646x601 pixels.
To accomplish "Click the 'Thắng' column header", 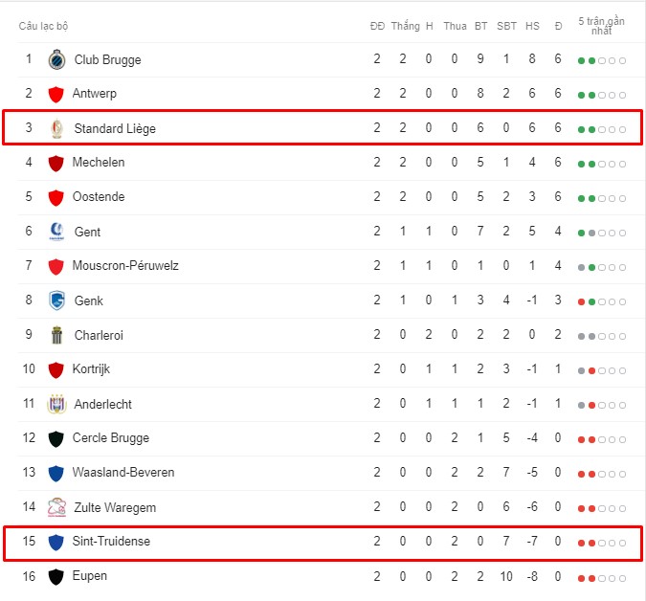I will (406, 26).
